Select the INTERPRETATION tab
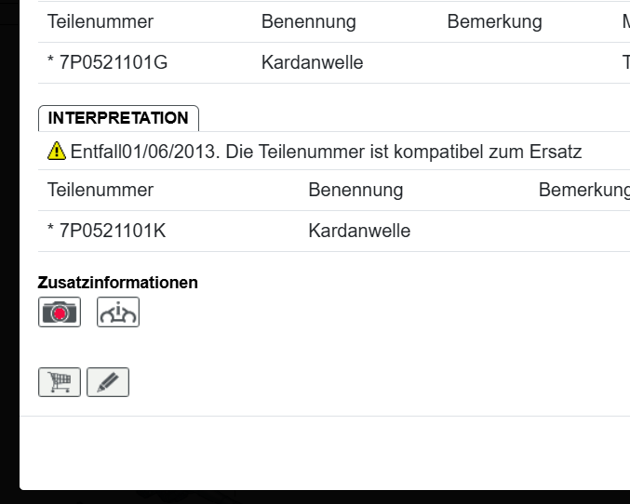The width and height of the screenshot is (630, 504). (118, 118)
